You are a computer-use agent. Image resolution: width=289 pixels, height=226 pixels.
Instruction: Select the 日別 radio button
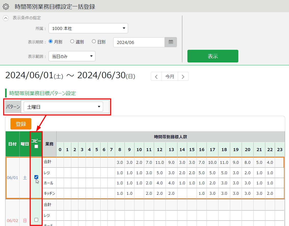click(94, 42)
